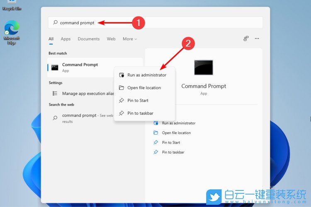Click pin icon next to preview Pin to Start

click(x=156, y=142)
